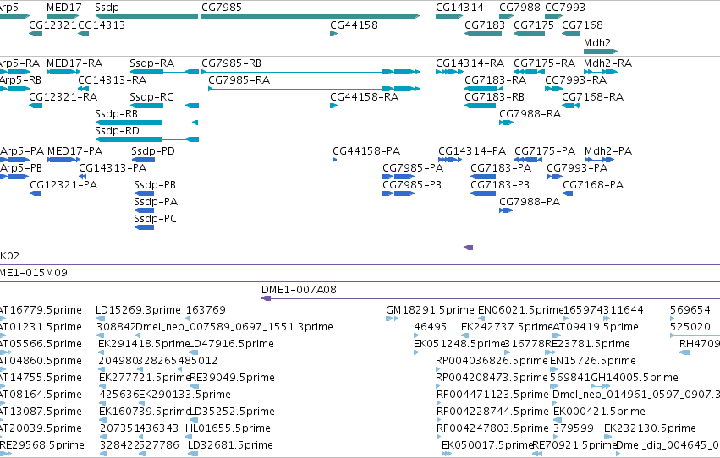Open the CG7183-PA protein label
This screenshot has width=720, height=458.
(x=501, y=168)
